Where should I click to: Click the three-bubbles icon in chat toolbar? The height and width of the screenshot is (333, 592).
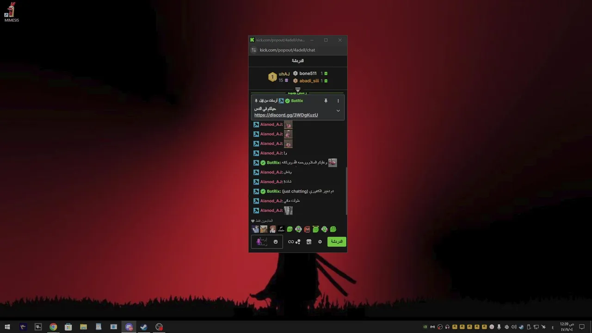click(x=298, y=241)
